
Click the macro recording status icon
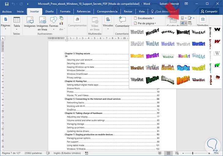pos(86,153)
